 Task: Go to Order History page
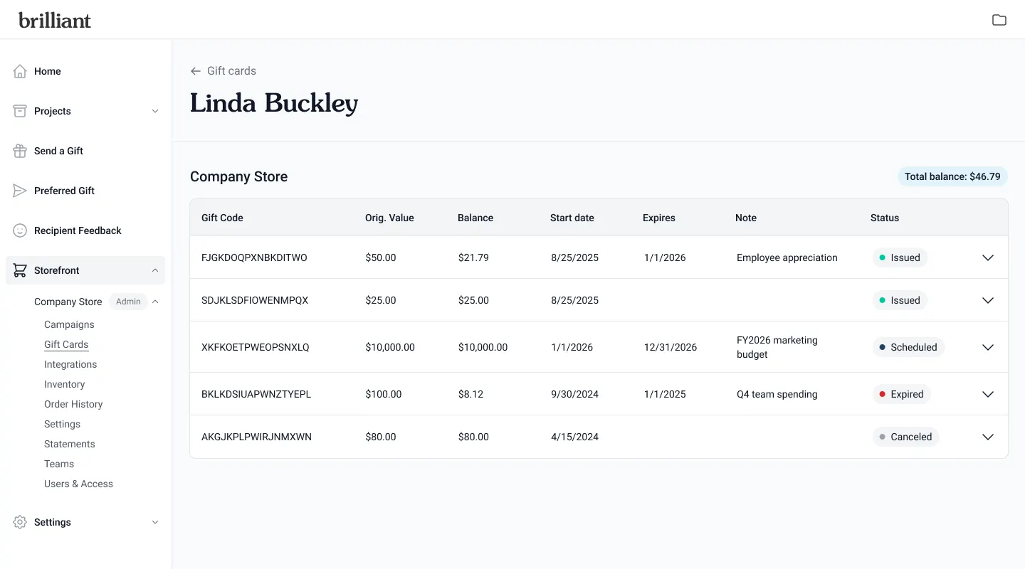coord(73,404)
